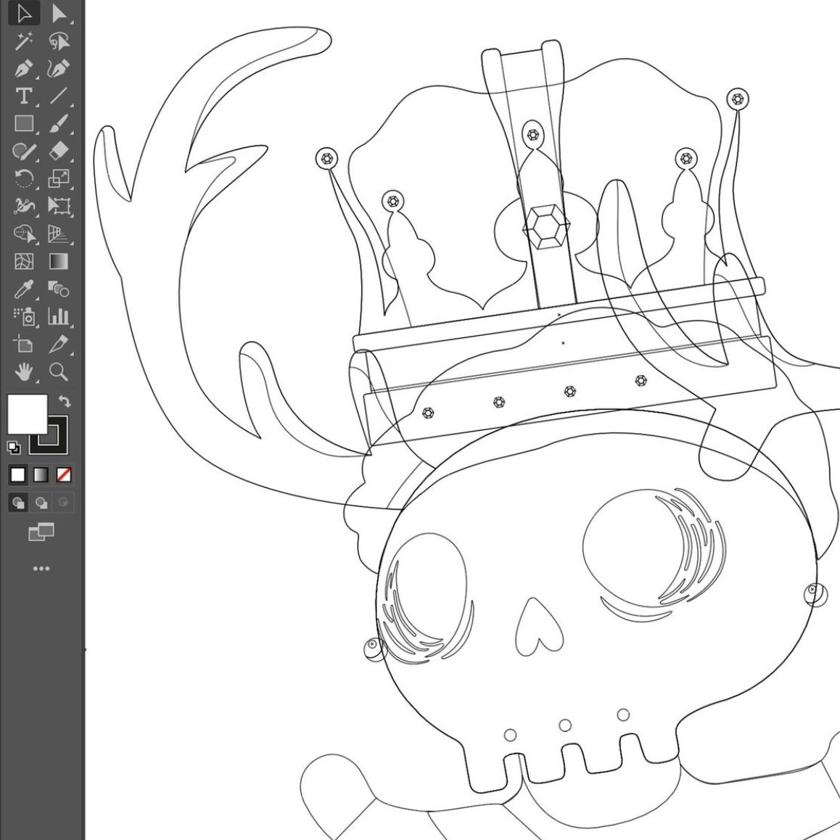840x840 pixels.
Task: Choose the Direct Selection tool
Action: coord(59,14)
